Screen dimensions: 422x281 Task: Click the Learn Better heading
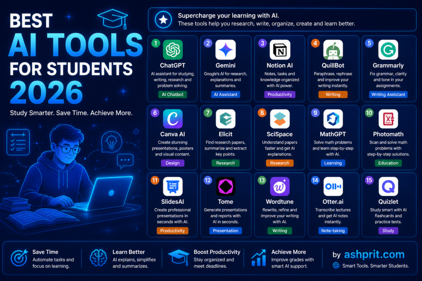coord(129,252)
